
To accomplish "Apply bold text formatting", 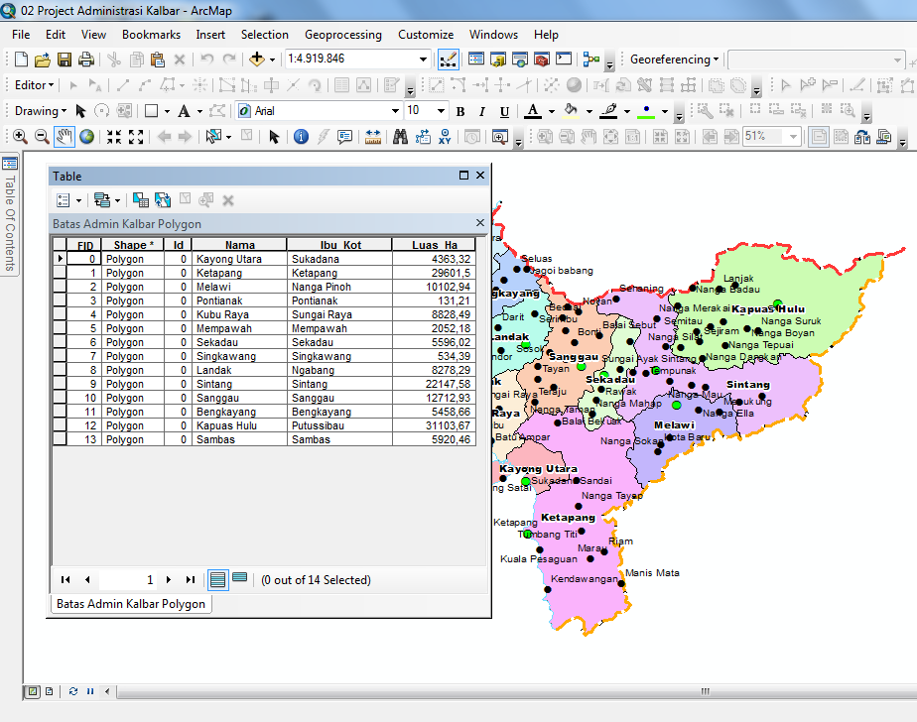I will [460, 111].
